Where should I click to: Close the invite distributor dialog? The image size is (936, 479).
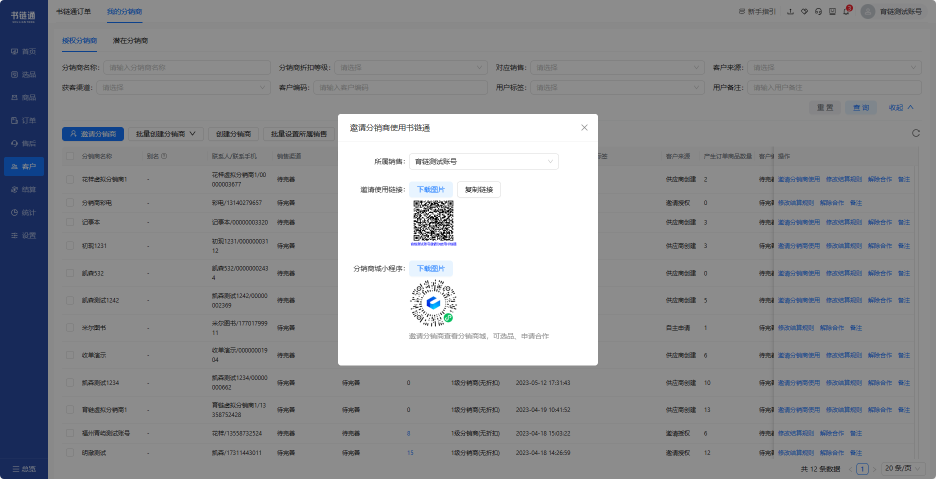(x=584, y=127)
